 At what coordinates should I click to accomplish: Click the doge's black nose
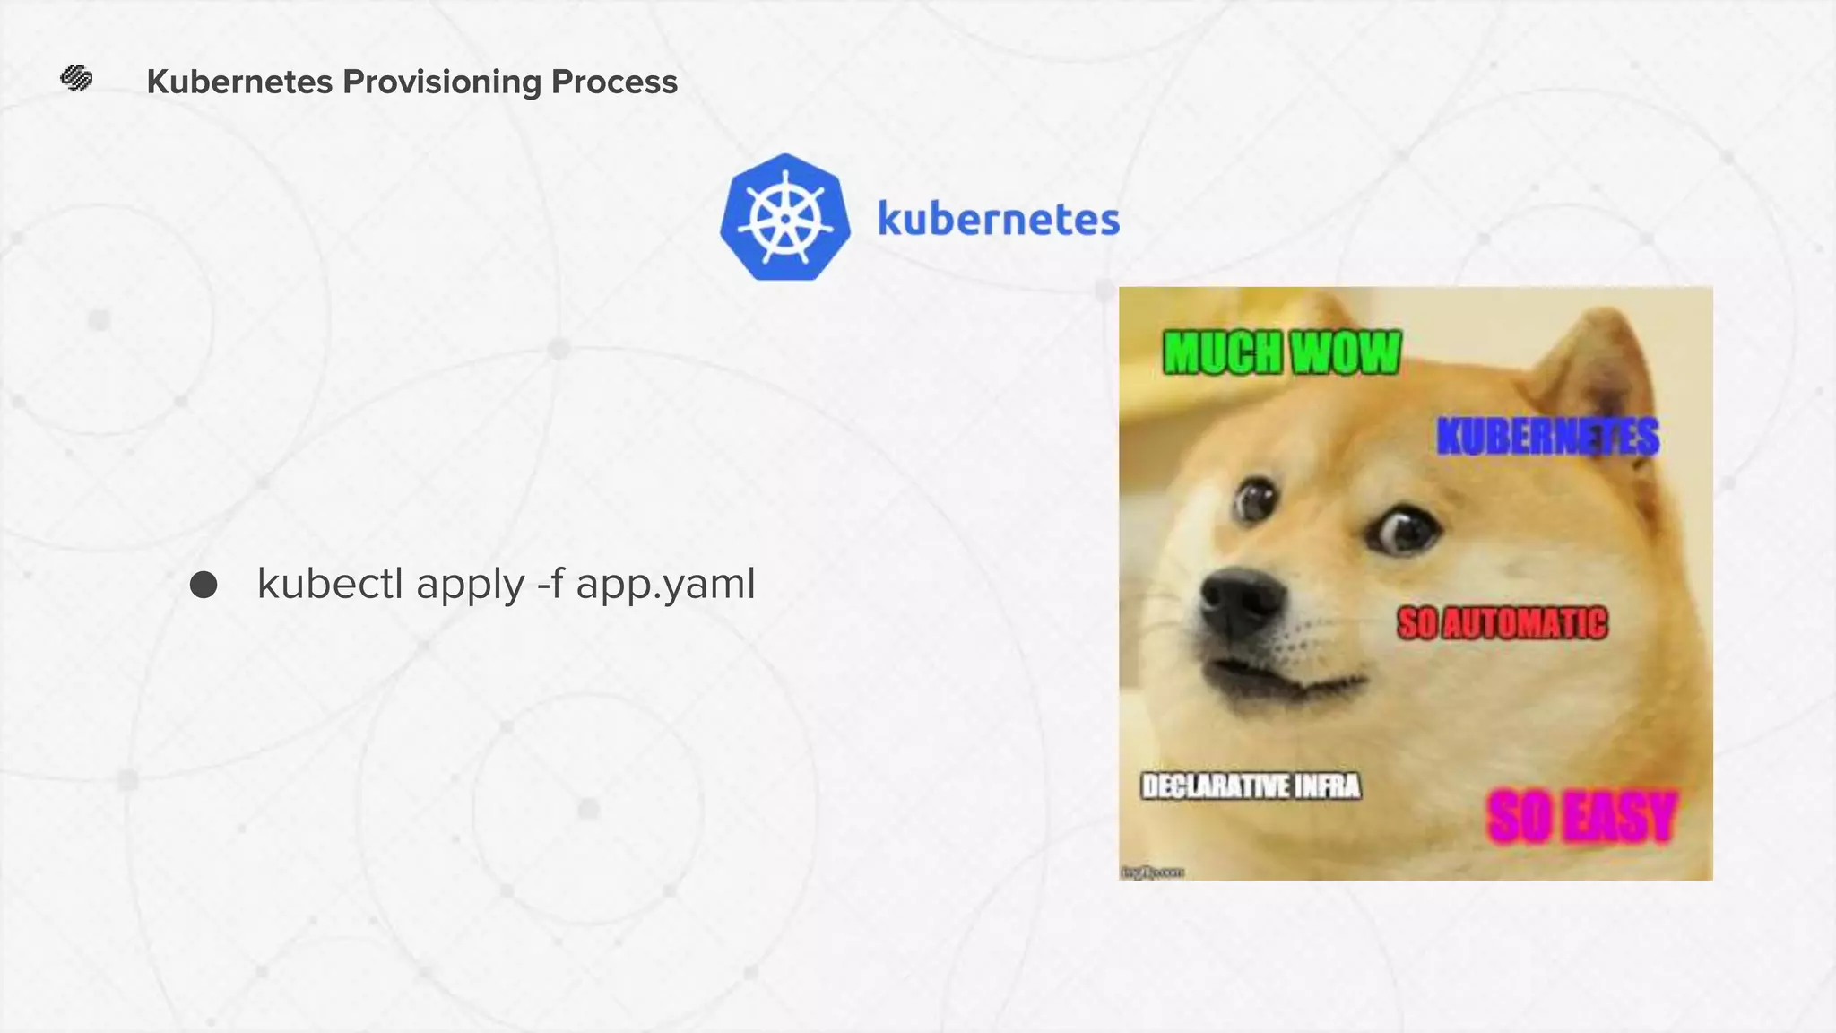pos(1241,601)
